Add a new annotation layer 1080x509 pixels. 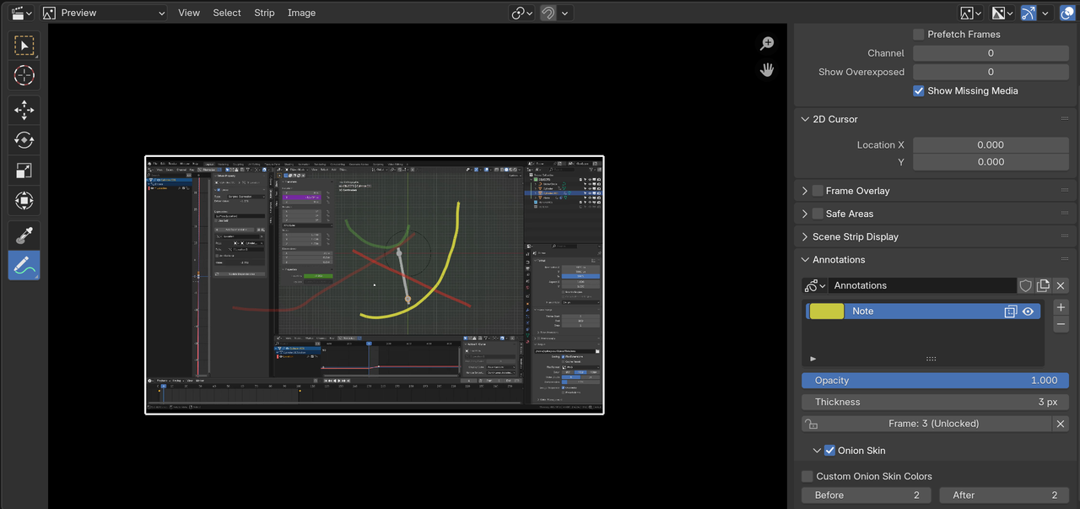pyautogui.click(x=1061, y=307)
